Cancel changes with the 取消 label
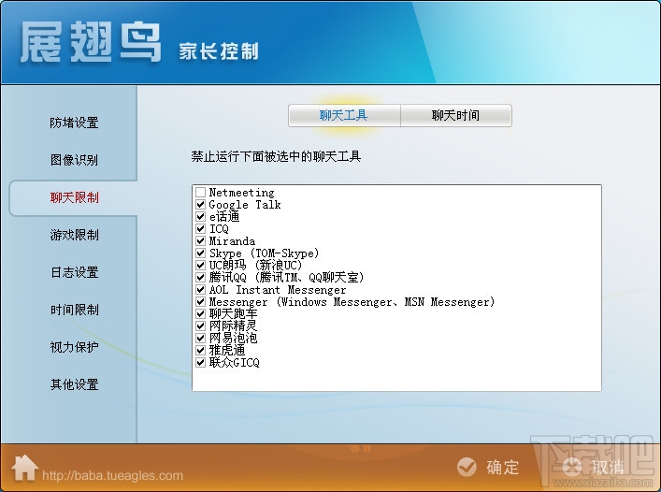 (x=608, y=467)
